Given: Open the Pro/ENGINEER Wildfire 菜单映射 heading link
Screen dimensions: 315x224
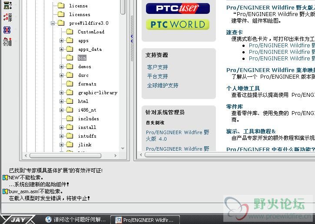Looking at the screenshot, I should click(x=270, y=70).
